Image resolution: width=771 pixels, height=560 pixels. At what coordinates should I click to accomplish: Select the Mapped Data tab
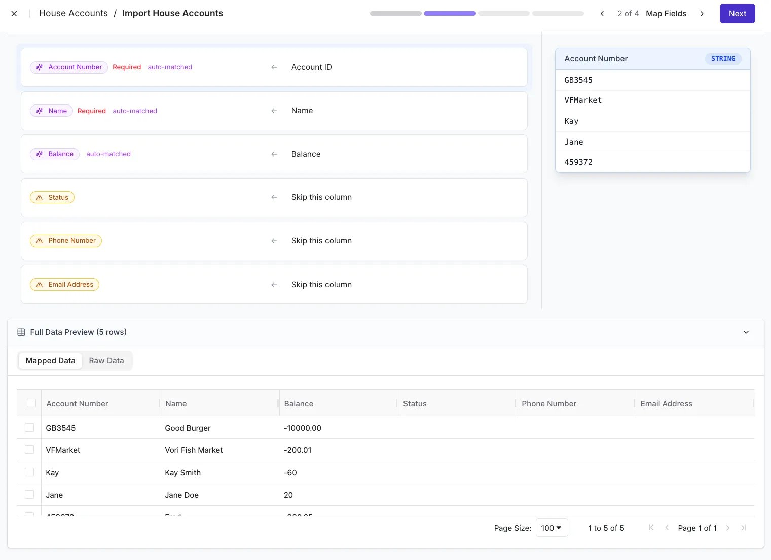pos(50,361)
